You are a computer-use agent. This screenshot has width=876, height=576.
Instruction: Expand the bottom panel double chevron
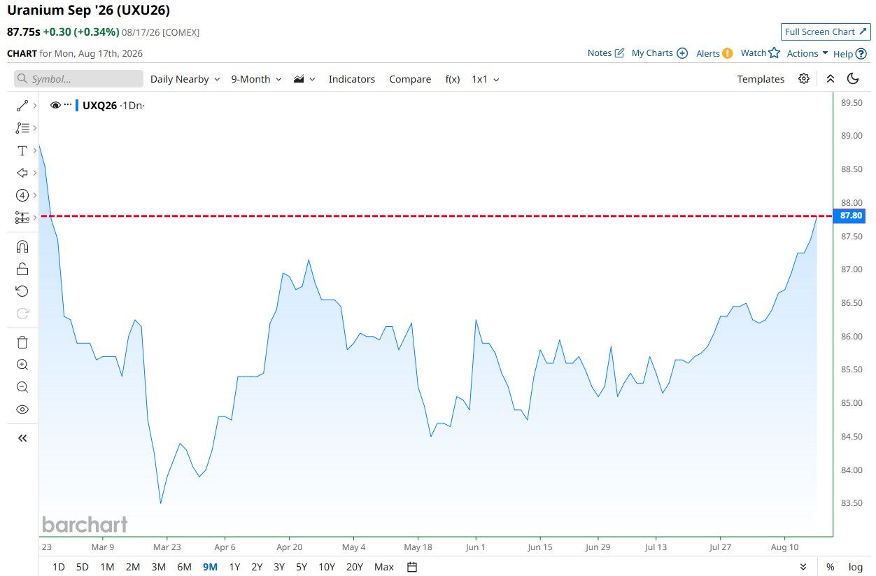803,567
